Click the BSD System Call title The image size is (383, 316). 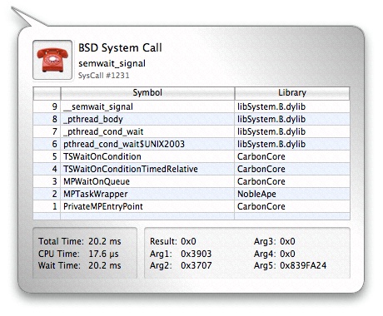click(120, 48)
